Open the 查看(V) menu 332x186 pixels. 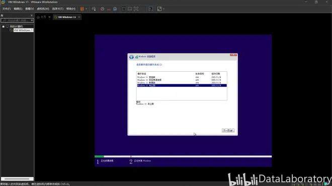30,9
